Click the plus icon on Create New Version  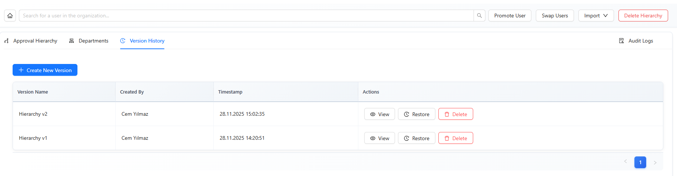[x=21, y=70]
